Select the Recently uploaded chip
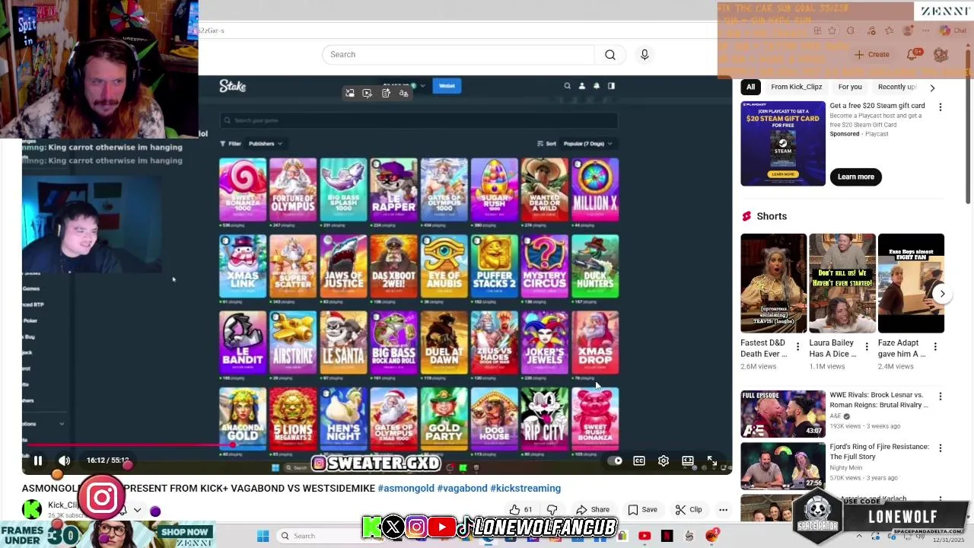 tap(896, 87)
